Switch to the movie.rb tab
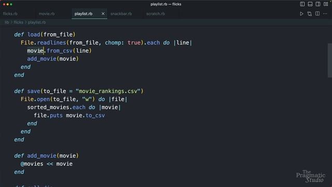This screenshot has height=187, width=332. 47,14
